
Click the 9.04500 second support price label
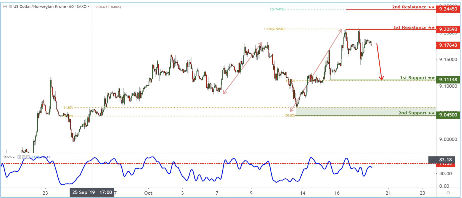448,115
